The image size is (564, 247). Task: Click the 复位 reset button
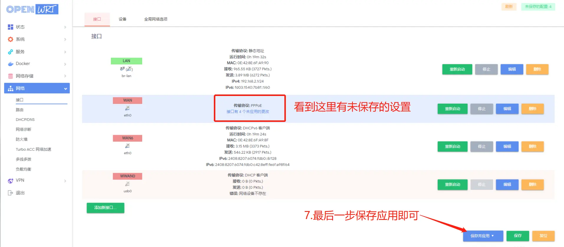[x=543, y=236]
